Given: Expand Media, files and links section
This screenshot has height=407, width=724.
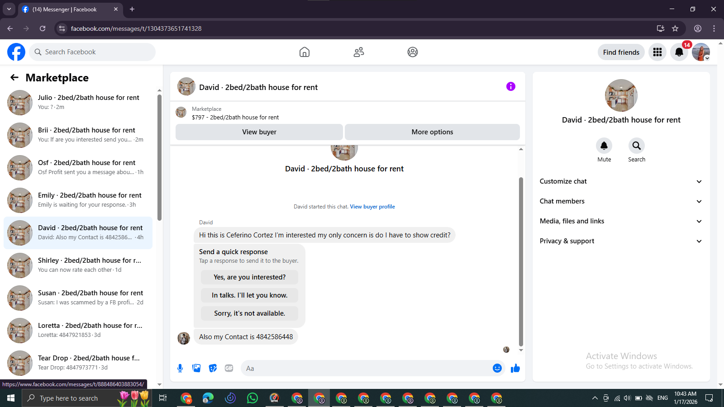Looking at the screenshot, I should (x=621, y=221).
